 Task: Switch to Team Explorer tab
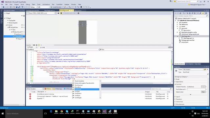click(x=189, y=64)
